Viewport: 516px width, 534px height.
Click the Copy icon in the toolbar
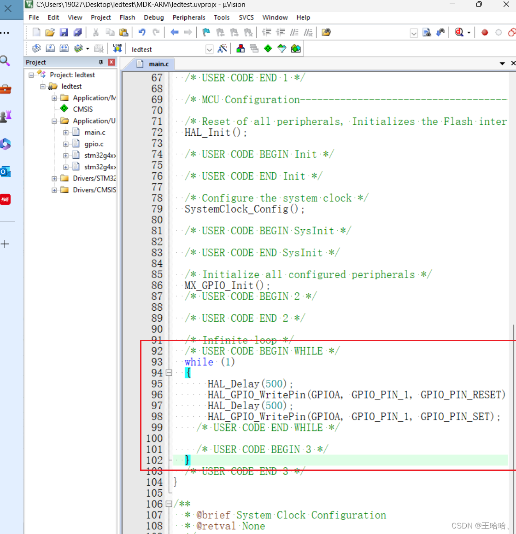(110, 32)
